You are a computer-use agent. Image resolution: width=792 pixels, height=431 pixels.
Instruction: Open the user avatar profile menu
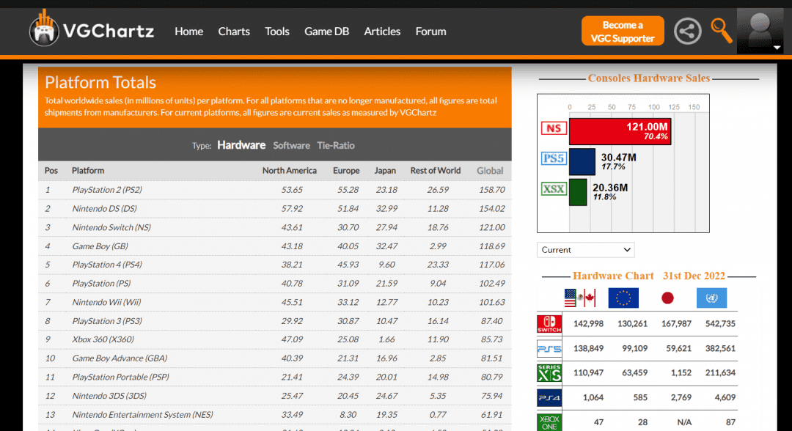click(760, 31)
